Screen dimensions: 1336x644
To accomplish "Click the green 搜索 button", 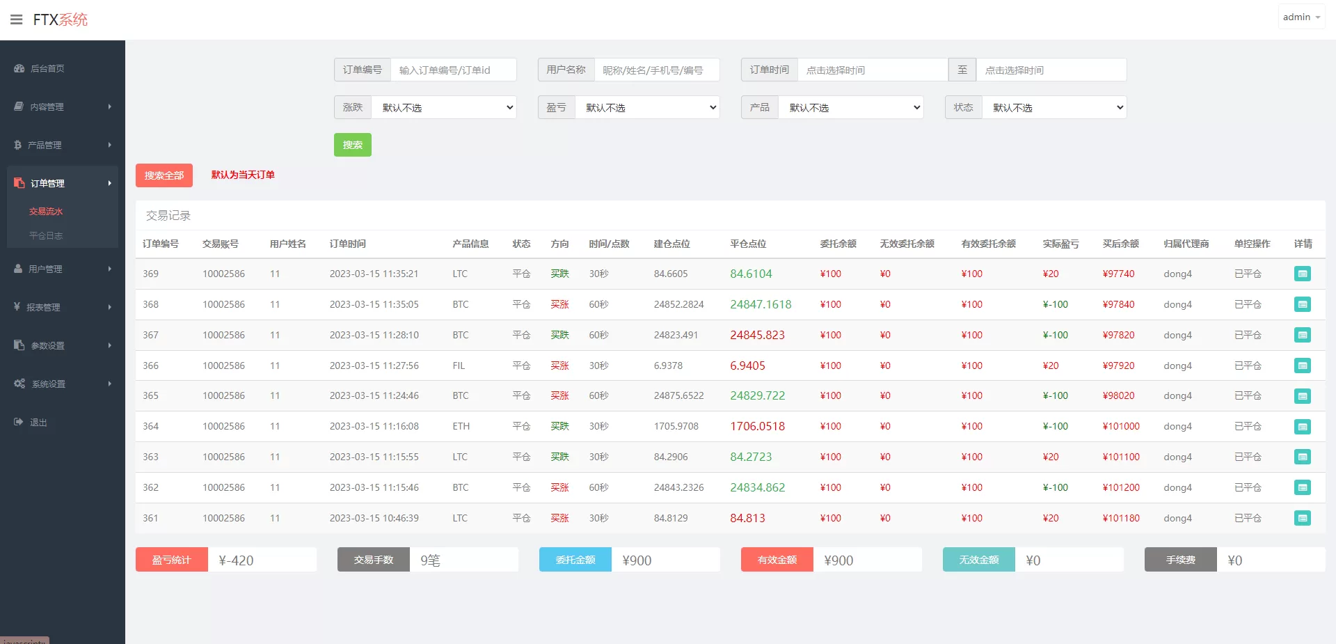I will point(352,145).
